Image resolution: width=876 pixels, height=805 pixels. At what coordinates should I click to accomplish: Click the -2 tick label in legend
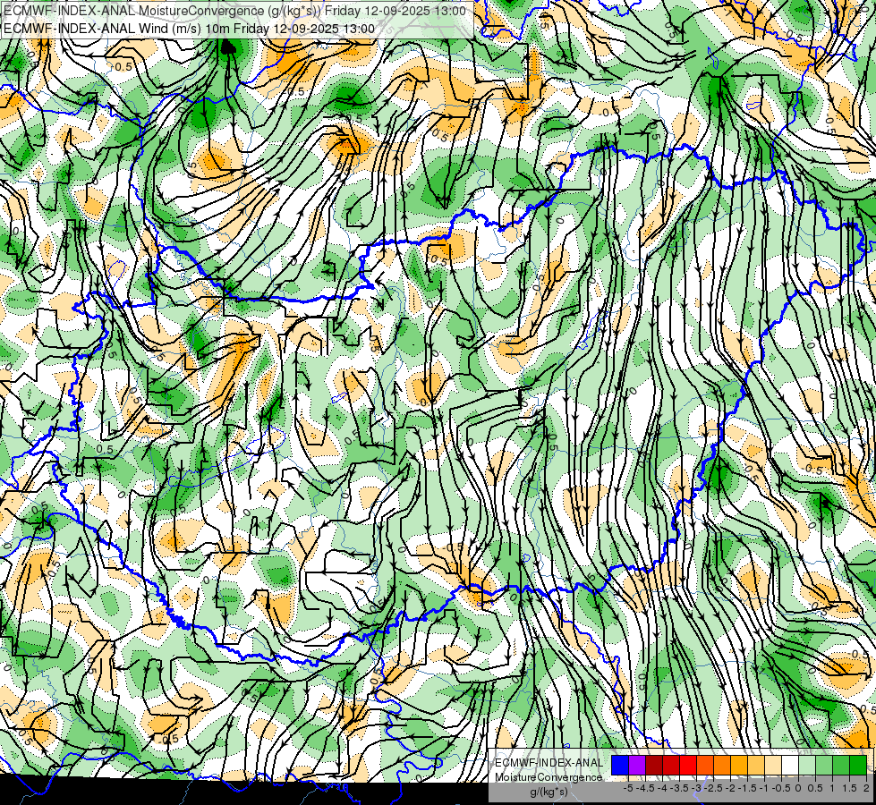click(730, 788)
